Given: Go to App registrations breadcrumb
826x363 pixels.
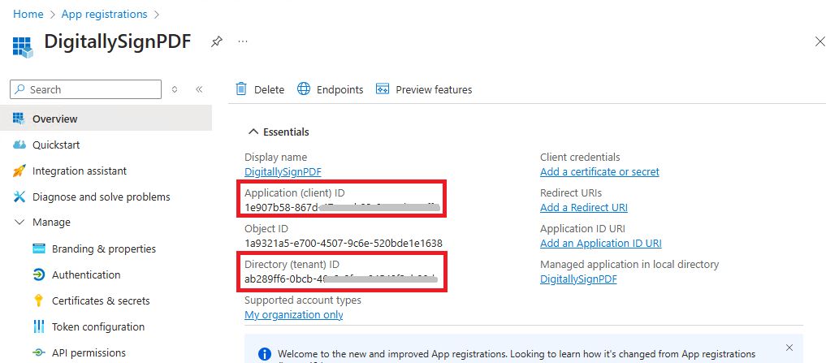Looking at the screenshot, I should click(x=104, y=15).
